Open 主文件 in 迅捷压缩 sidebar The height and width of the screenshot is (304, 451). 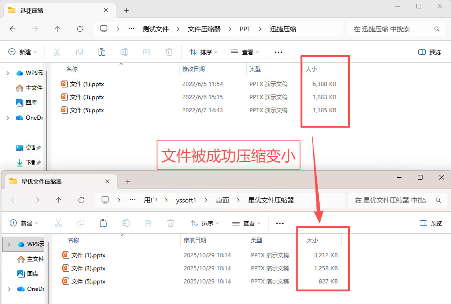(x=29, y=88)
